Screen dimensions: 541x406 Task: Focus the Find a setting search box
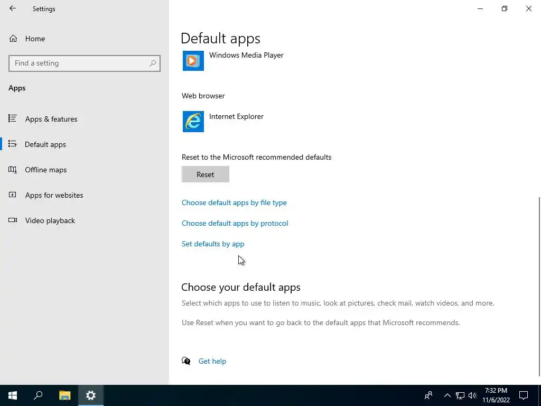tap(85, 63)
